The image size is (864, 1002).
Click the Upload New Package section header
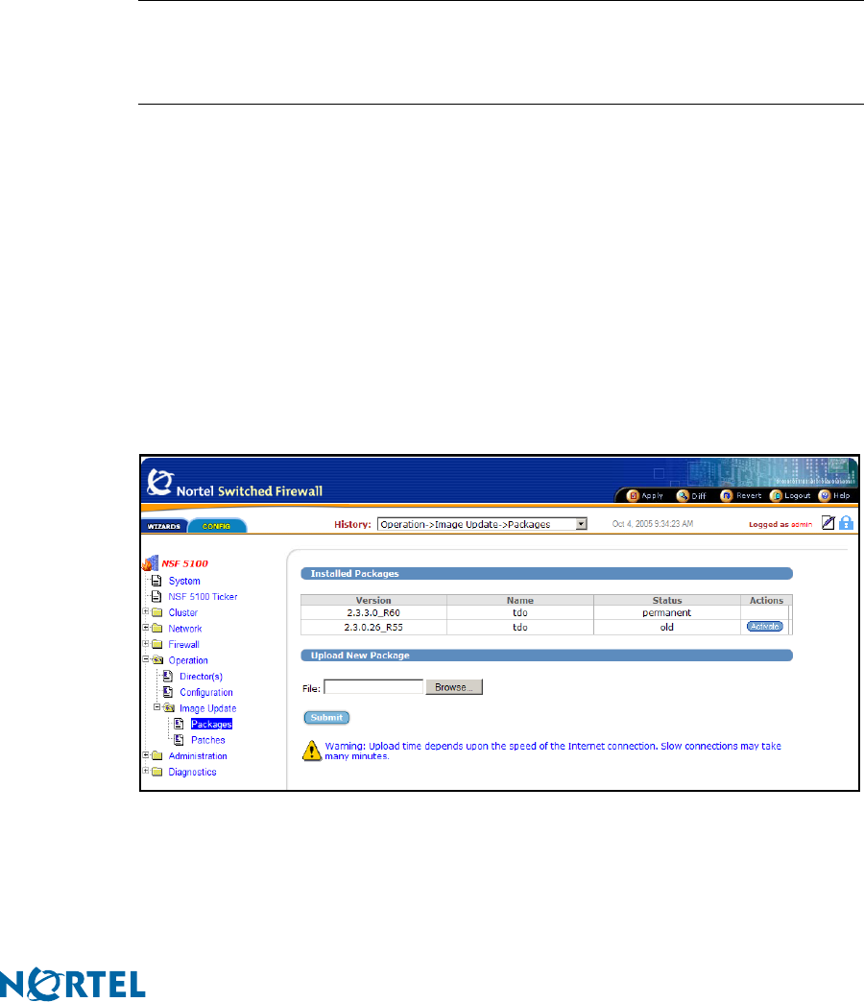[x=546, y=655]
